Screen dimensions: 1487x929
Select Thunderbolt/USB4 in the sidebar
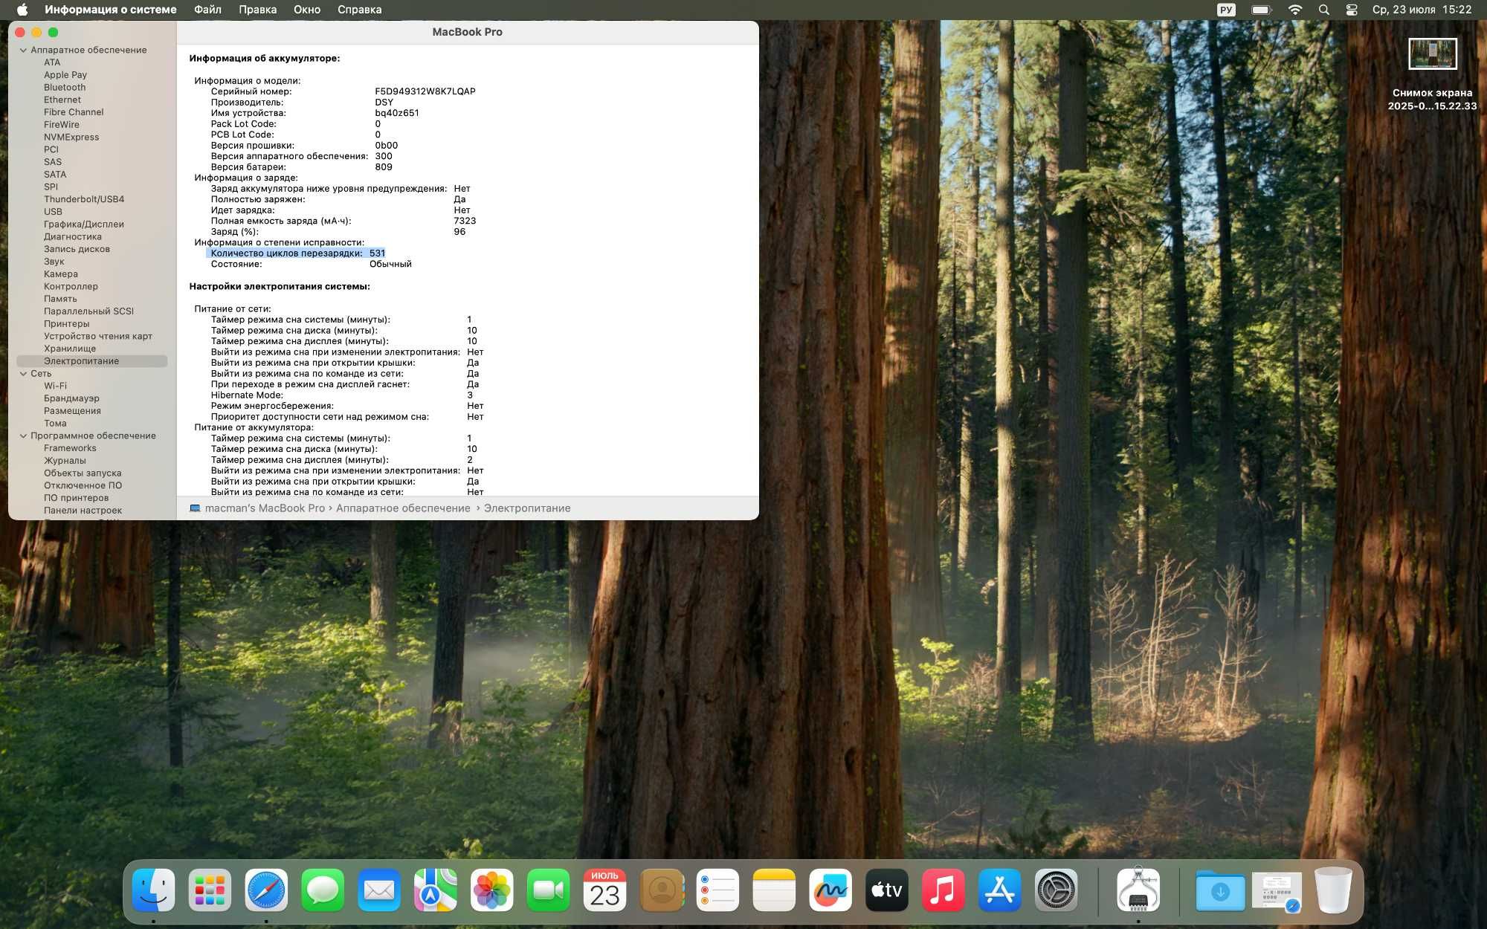point(84,199)
